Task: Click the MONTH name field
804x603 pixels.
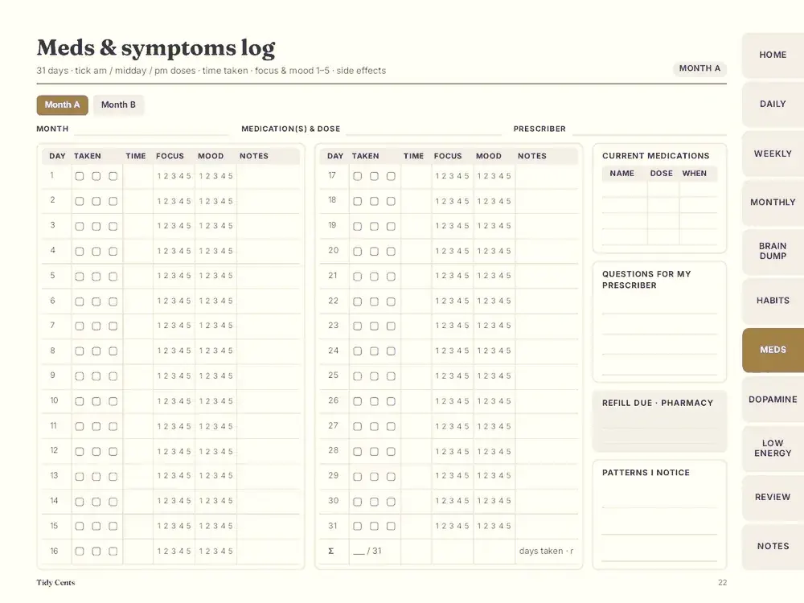Action: (151, 129)
